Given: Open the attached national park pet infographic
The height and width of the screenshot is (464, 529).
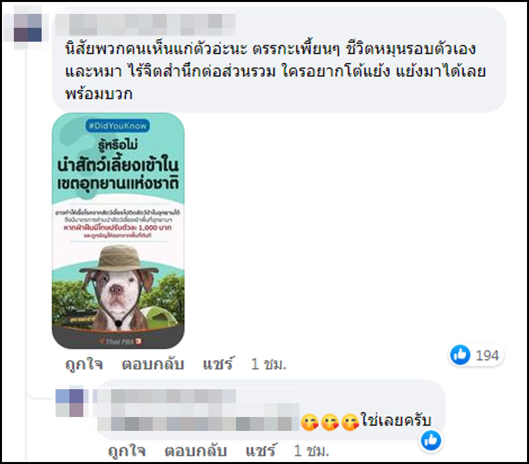Looking at the screenshot, I should (118, 230).
